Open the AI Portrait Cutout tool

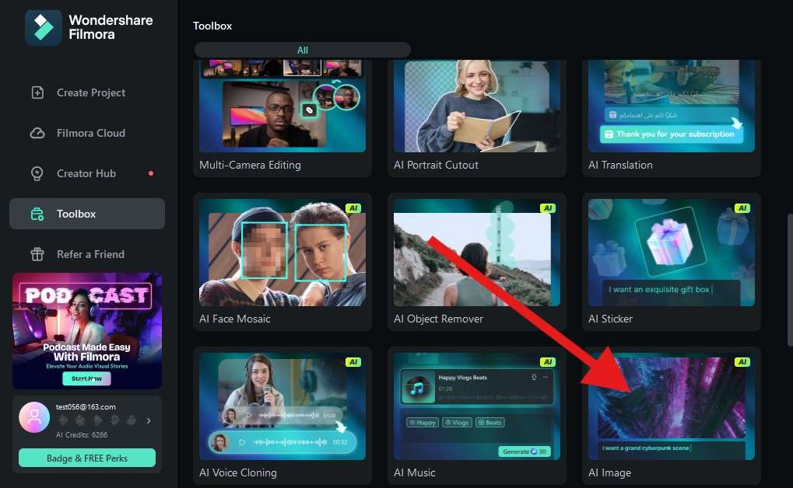477,117
